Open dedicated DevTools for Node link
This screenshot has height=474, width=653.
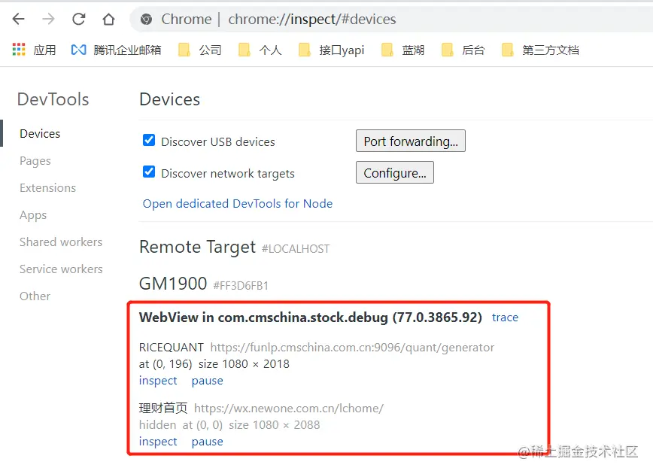click(x=238, y=204)
